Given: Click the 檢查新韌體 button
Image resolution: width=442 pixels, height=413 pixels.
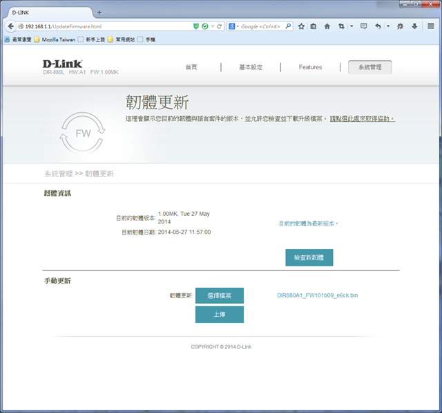Looking at the screenshot, I should (x=309, y=257).
